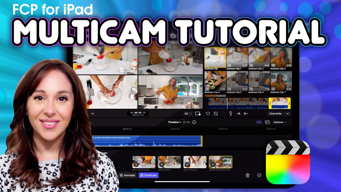Click the 00:01:00 ruler mark
This screenshot has height=192, width=341.
coord(271,129)
